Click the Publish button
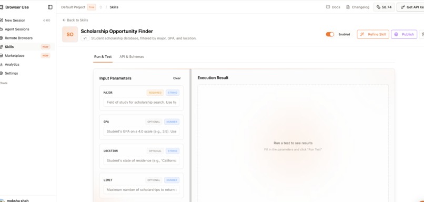The width and height of the screenshot is (424, 202). pyautogui.click(x=404, y=34)
